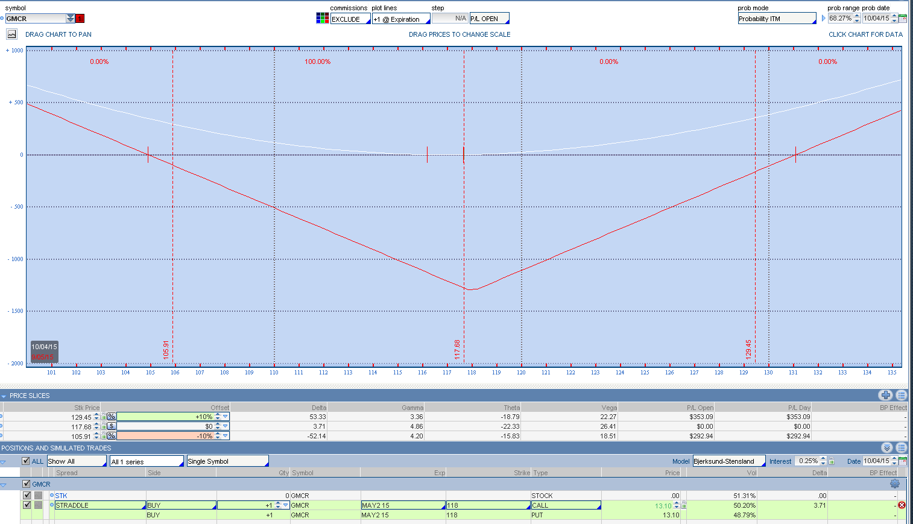Click the lock icon on the 105.91 slice
The height and width of the screenshot is (524, 913).
pyautogui.click(x=104, y=436)
